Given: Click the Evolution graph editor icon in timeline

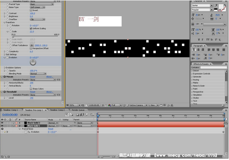Looking at the screenshot, I should [29, 132].
